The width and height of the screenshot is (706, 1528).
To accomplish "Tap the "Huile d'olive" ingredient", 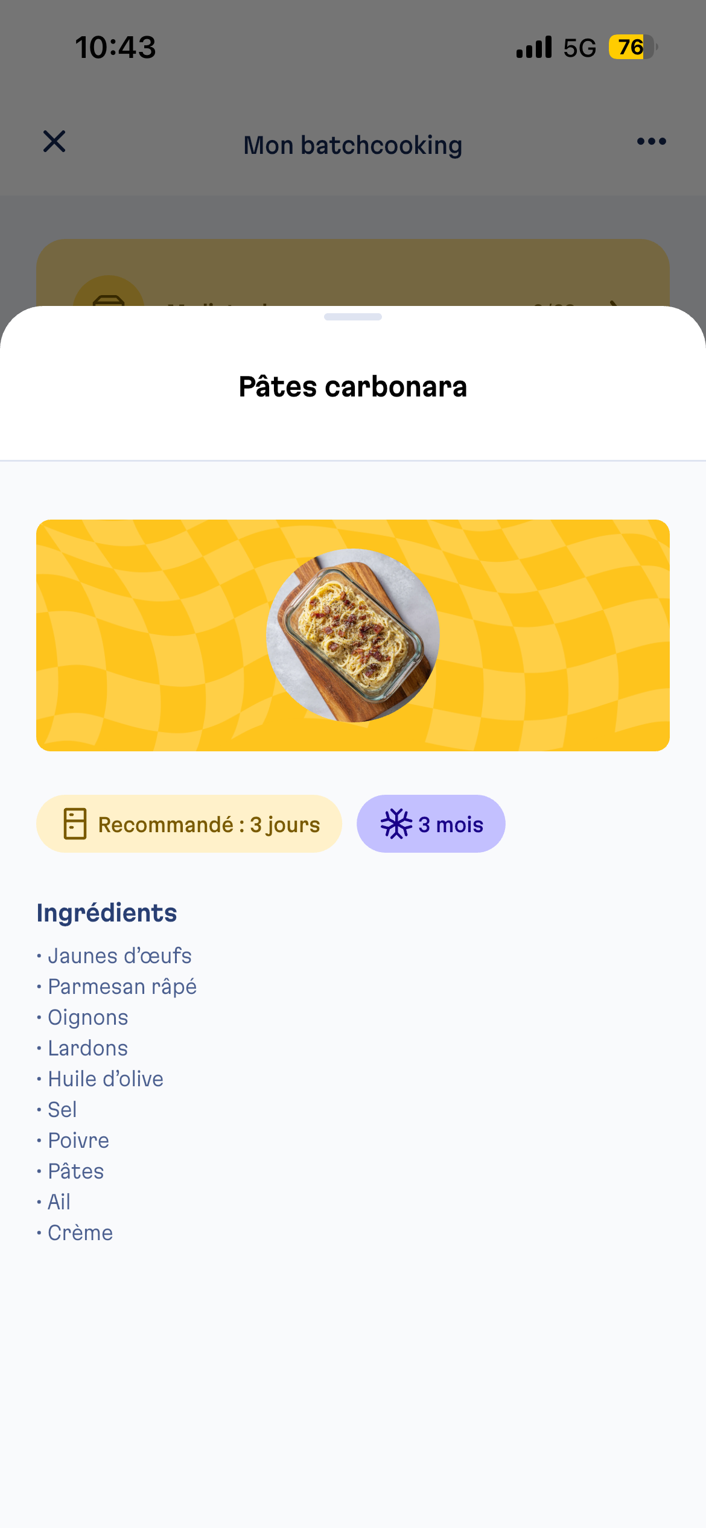I will tap(106, 1079).
